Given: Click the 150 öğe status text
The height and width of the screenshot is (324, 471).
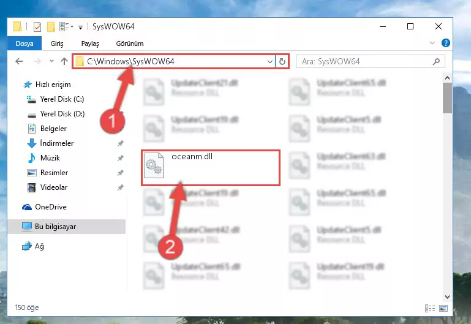Looking at the screenshot, I should pyautogui.click(x=27, y=307).
